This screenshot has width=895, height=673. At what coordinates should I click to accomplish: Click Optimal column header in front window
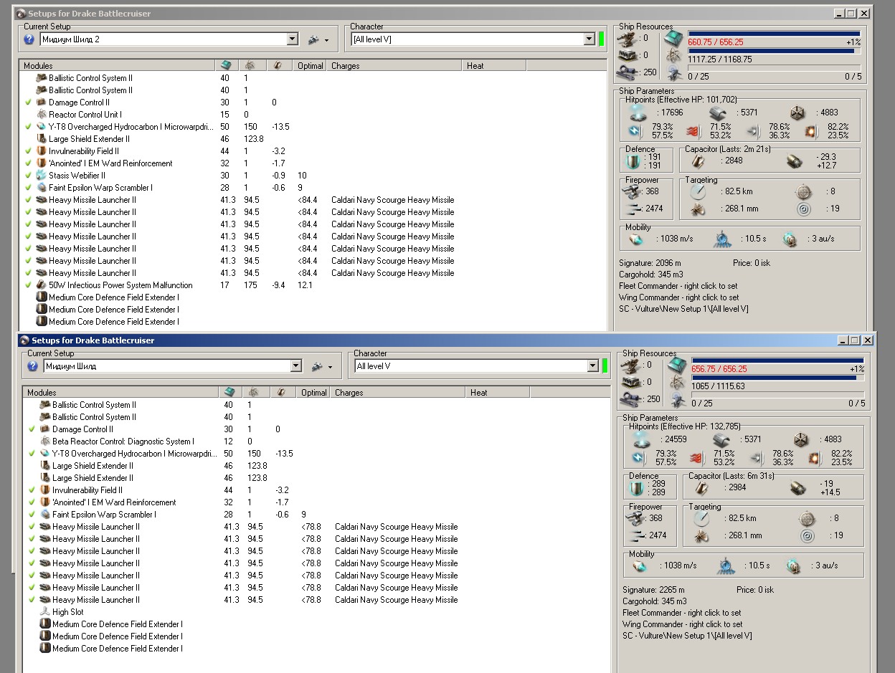tap(314, 393)
